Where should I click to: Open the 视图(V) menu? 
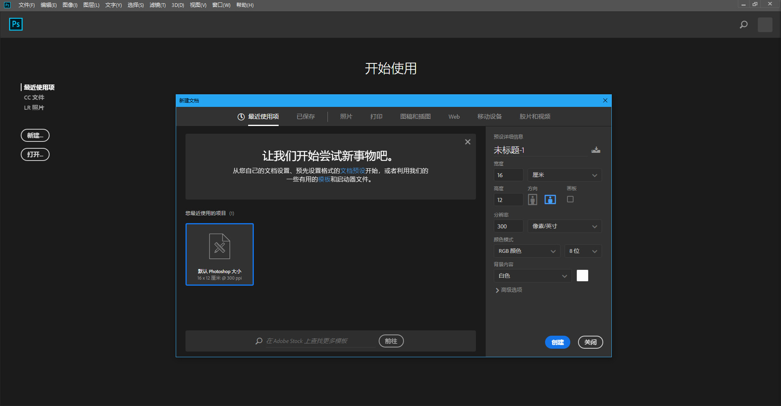[198, 5]
